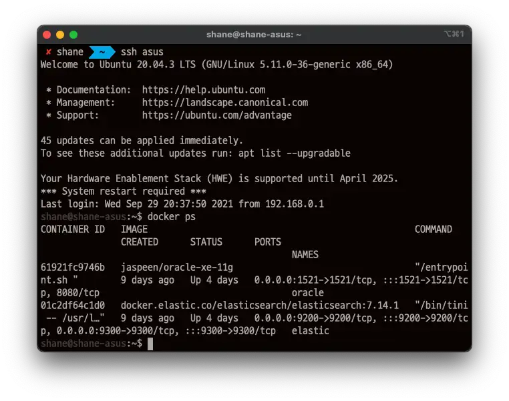Minimize the terminal with yellow button
This screenshot has width=509, height=401.
click(60, 35)
